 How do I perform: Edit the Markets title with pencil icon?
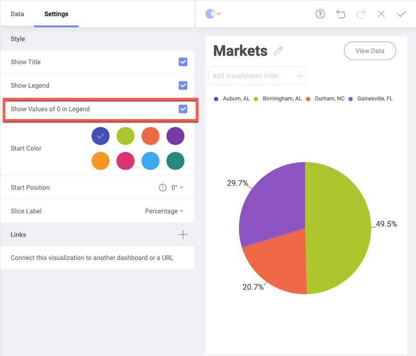pyautogui.click(x=278, y=51)
